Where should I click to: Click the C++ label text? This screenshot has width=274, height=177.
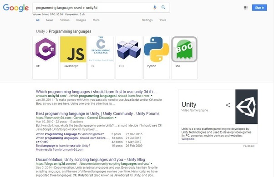coord(122,66)
